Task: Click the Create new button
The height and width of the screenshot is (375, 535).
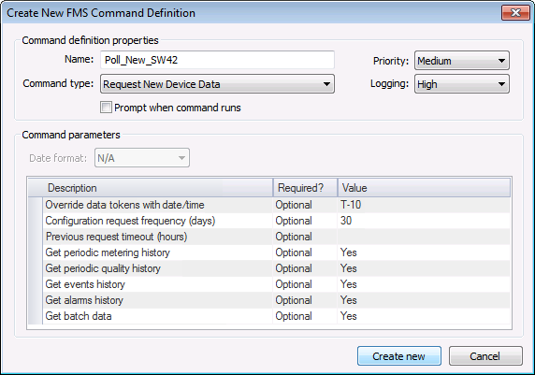Action: (x=398, y=356)
